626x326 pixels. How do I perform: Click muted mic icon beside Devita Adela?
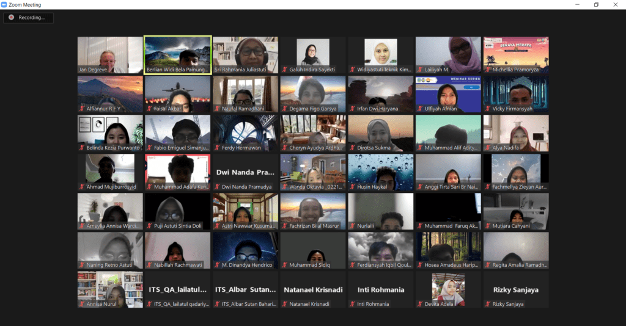point(420,304)
